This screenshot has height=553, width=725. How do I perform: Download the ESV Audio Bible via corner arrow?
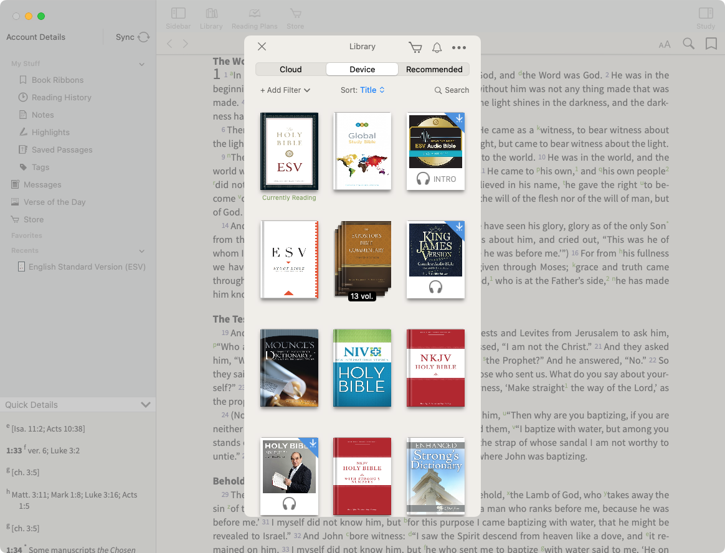click(458, 118)
